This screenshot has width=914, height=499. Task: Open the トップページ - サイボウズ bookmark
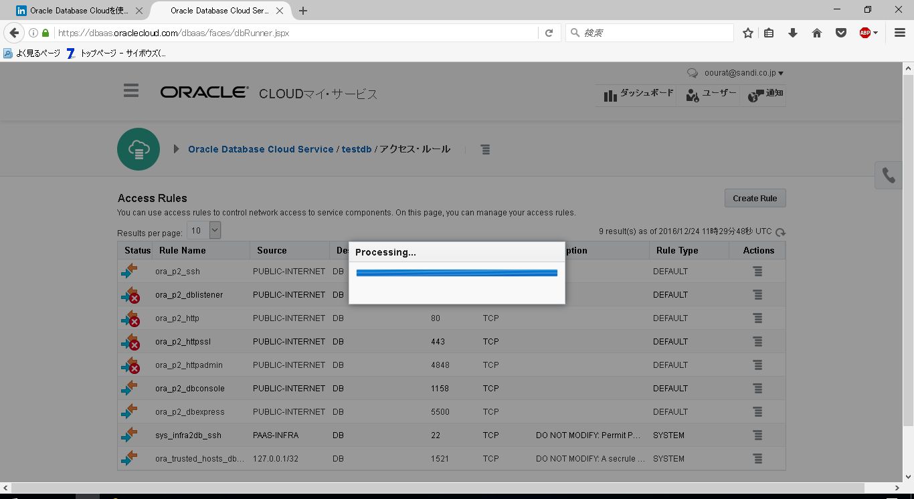(116, 53)
